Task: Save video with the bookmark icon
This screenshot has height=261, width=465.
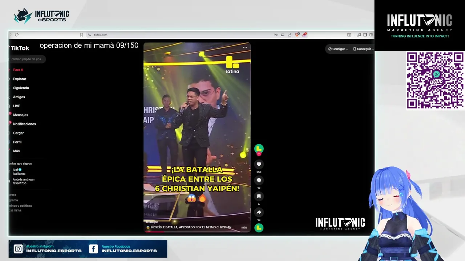Action: click(x=259, y=196)
